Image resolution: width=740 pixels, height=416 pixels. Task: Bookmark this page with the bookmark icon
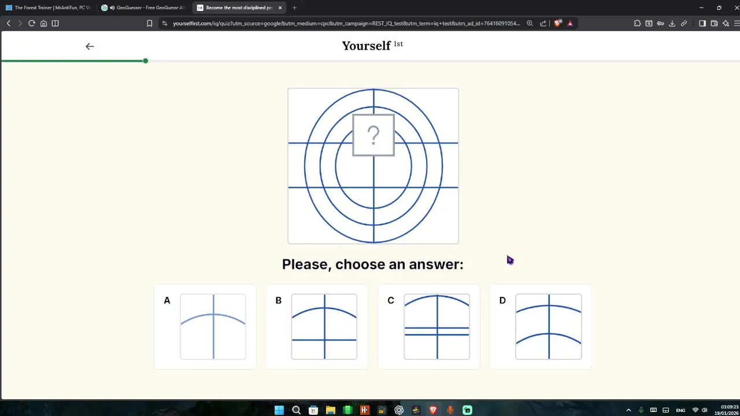pos(149,23)
